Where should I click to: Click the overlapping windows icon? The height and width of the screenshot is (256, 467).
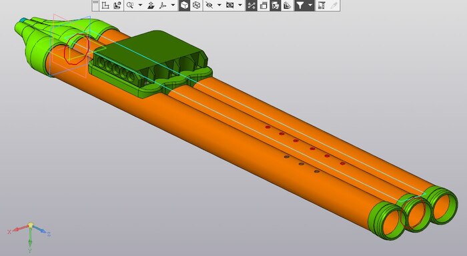[x=264, y=5]
